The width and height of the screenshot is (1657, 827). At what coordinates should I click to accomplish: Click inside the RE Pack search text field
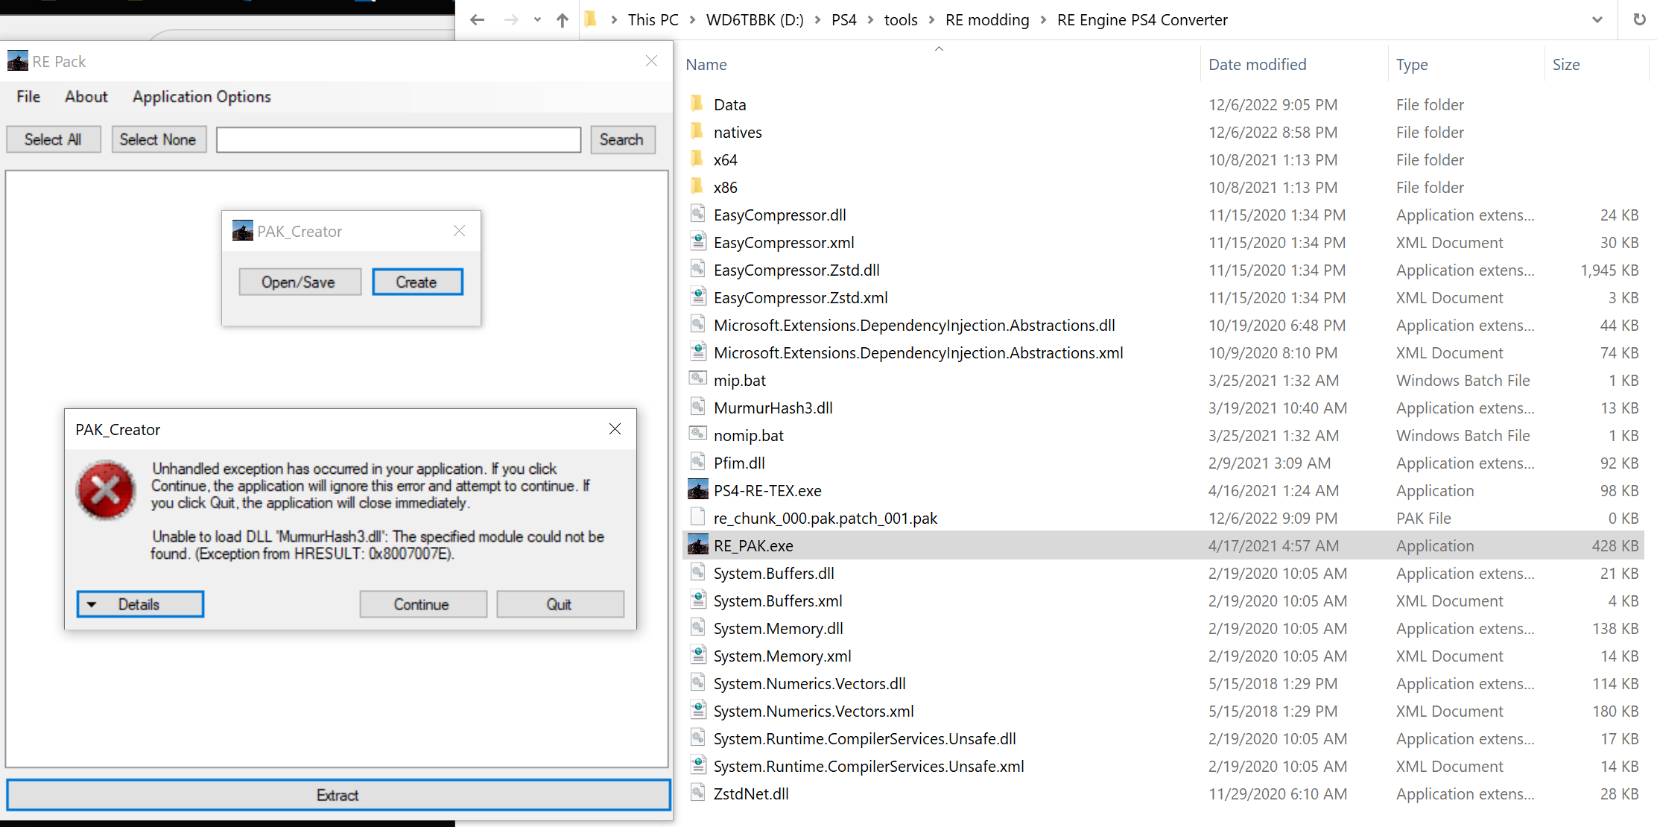tap(398, 139)
